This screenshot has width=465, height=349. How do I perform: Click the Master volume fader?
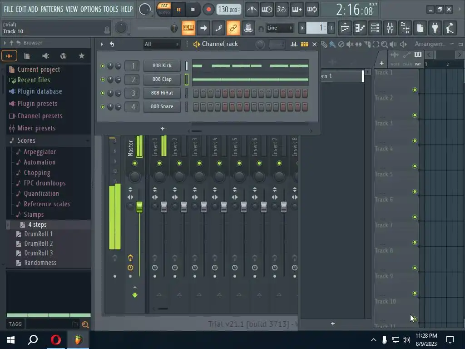139,207
